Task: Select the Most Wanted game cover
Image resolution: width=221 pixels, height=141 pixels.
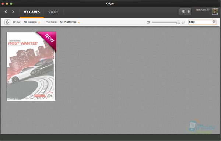Action: [x=31, y=66]
